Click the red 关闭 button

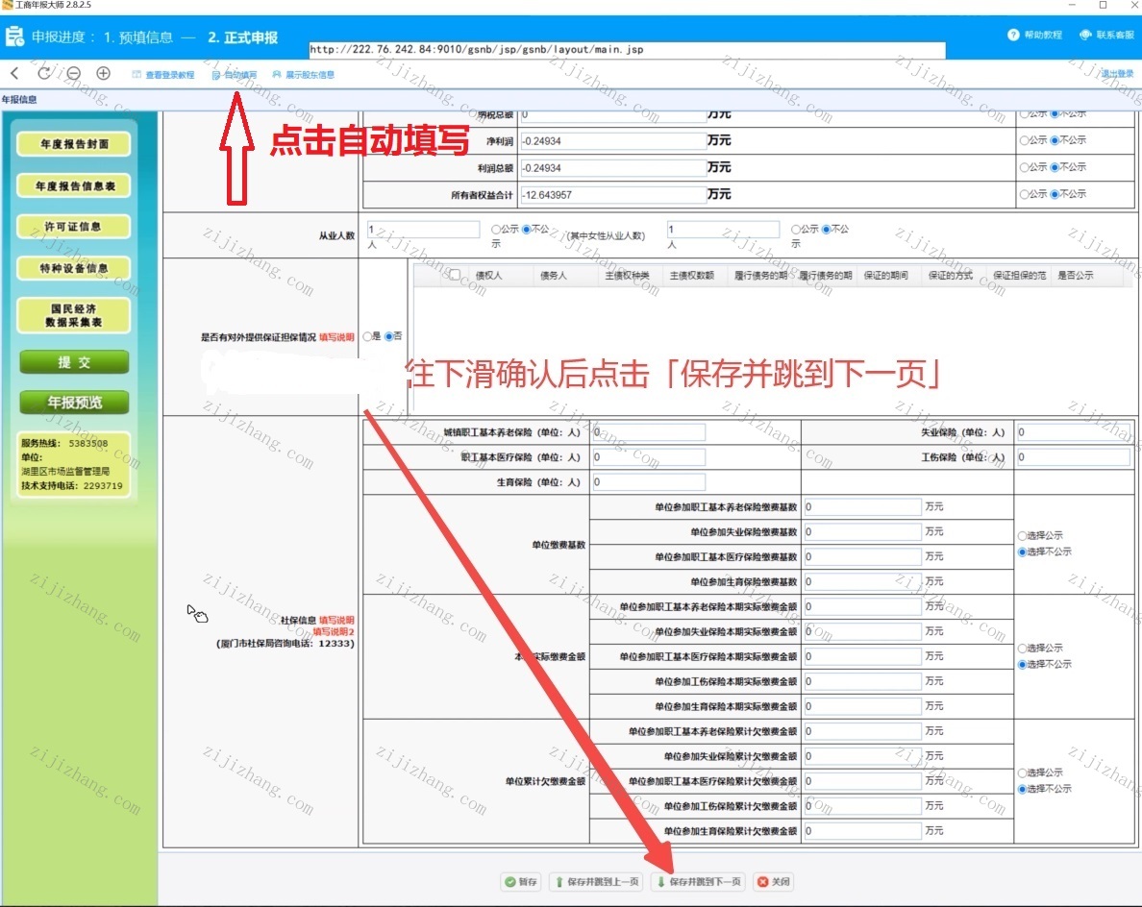coord(774,881)
